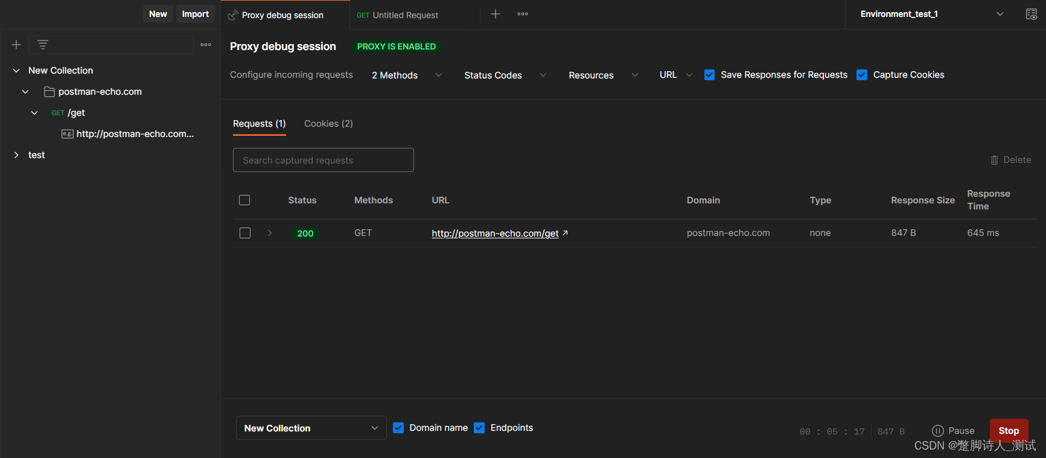Open environment quick look icon
Image resolution: width=1046 pixels, height=458 pixels.
1032,14
